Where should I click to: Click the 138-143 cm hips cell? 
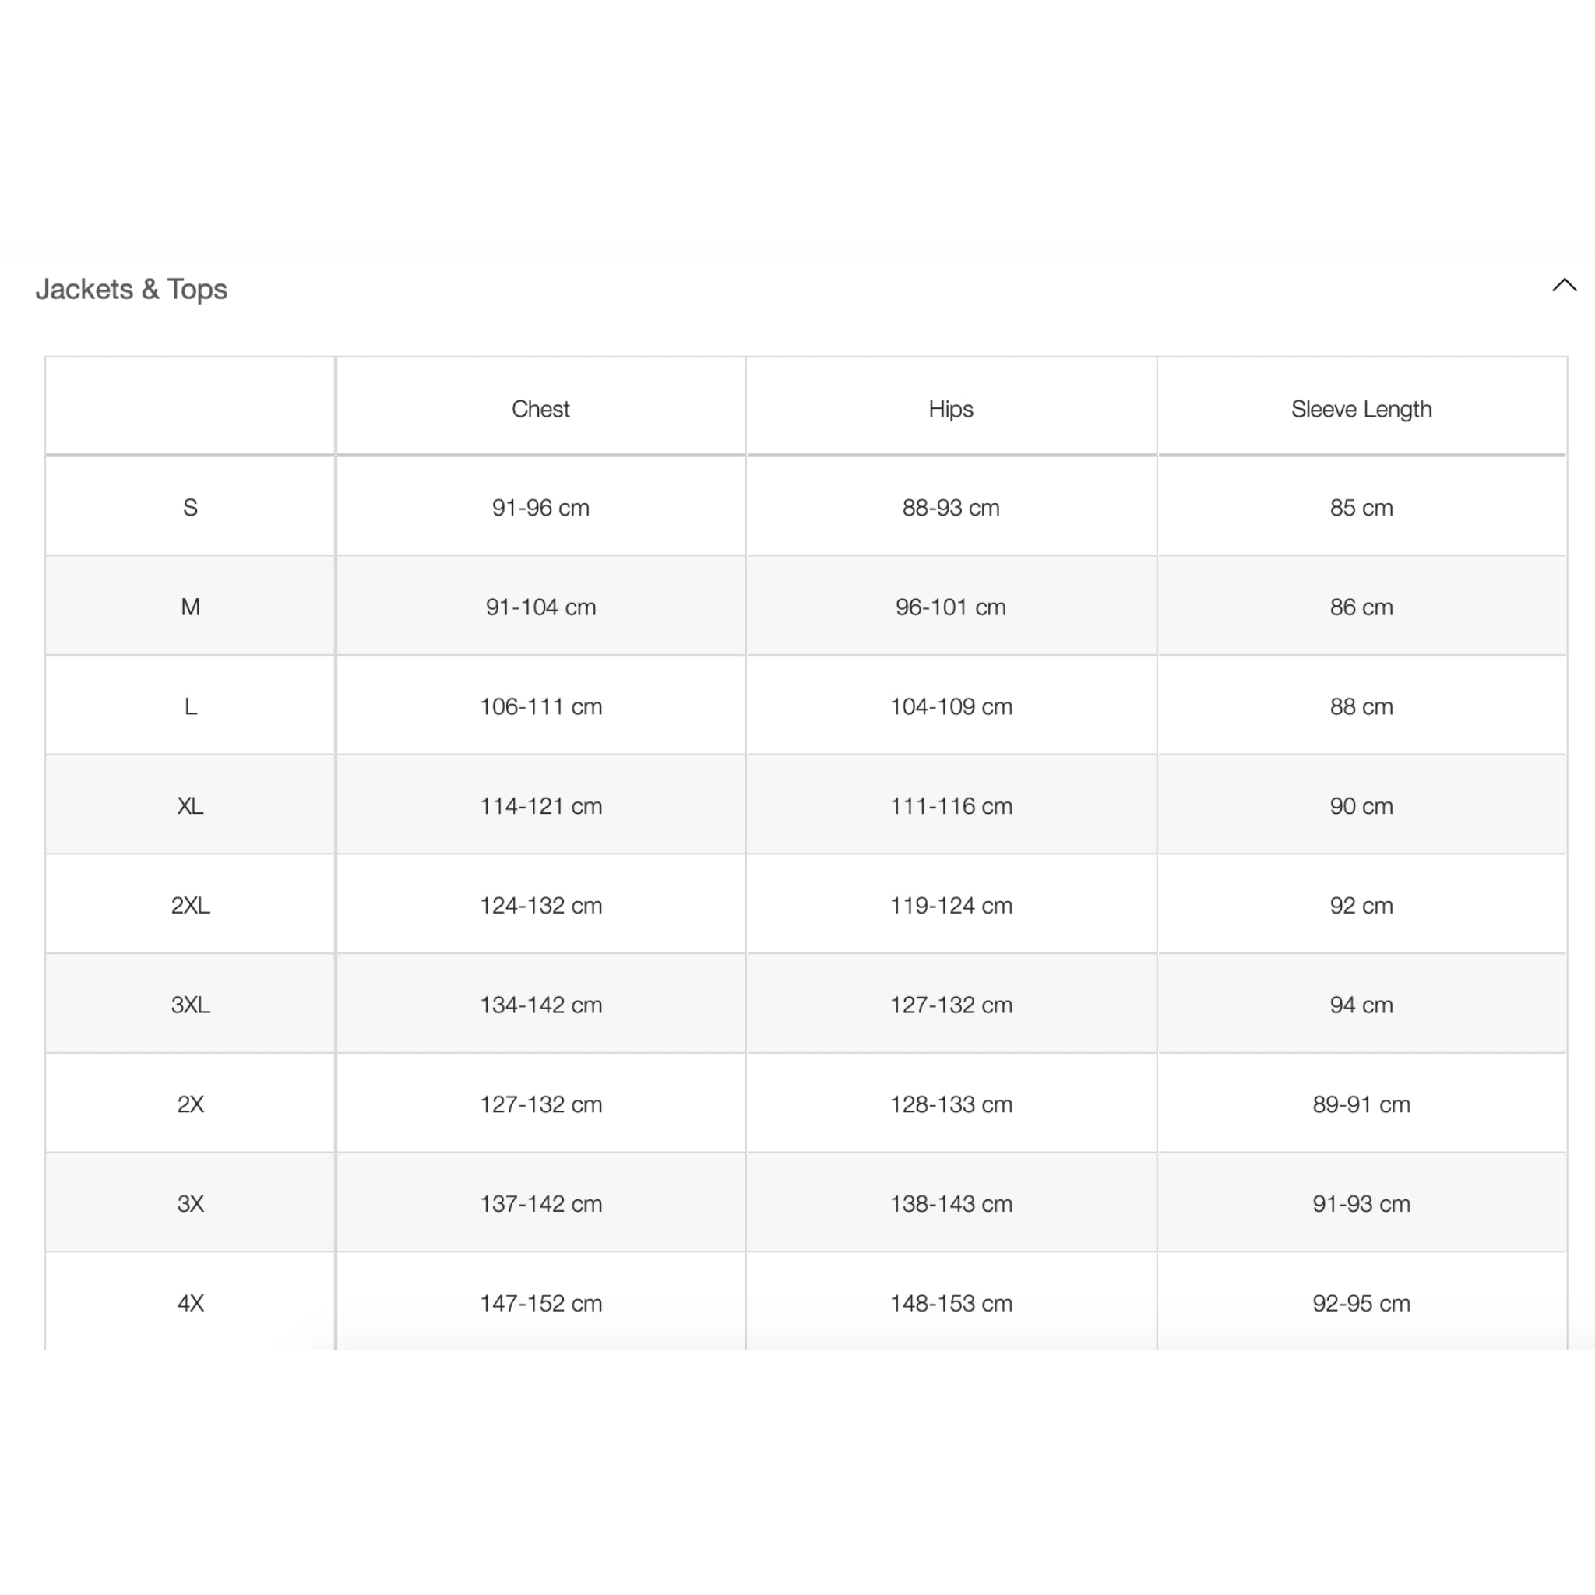pyautogui.click(x=951, y=1204)
